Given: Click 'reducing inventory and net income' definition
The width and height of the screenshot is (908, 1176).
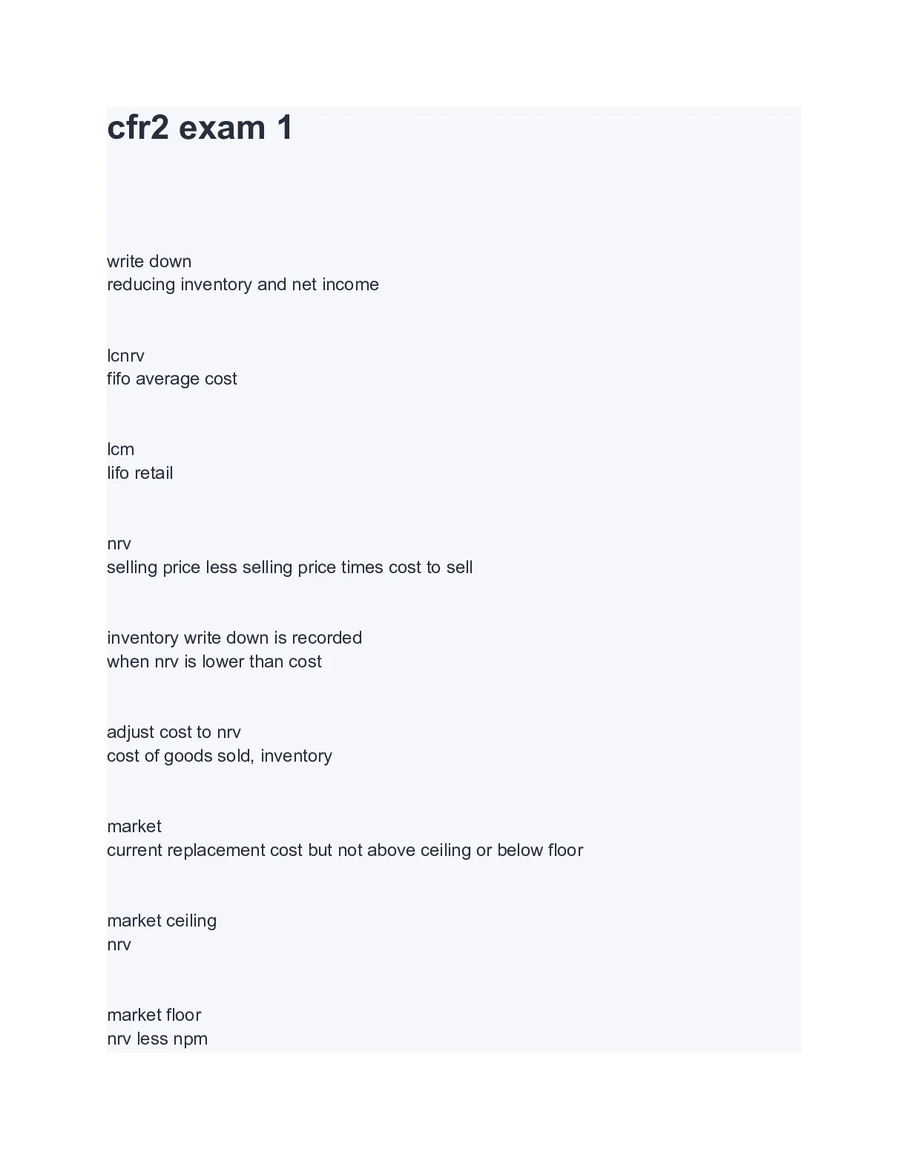Looking at the screenshot, I should (243, 284).
